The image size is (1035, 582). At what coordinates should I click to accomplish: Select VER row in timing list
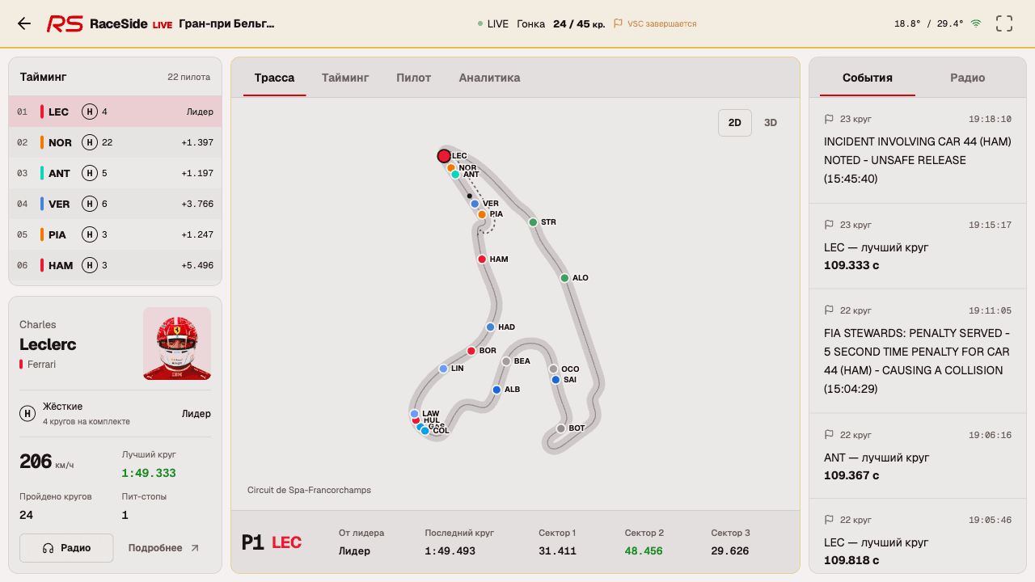tap(115, 204)
